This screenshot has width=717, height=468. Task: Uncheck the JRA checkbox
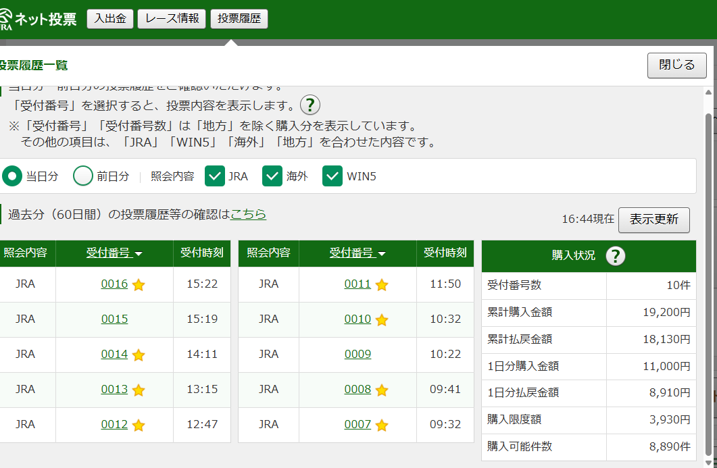(x=215, y=176)
